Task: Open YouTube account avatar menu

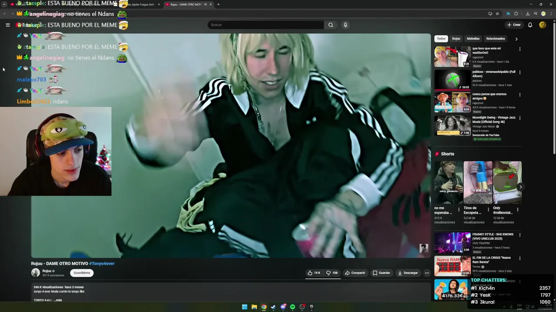Action: click(543, 25)
